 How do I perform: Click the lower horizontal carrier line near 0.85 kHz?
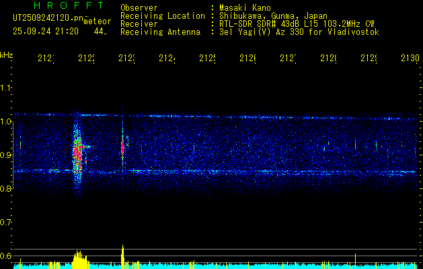coord(216,171)
